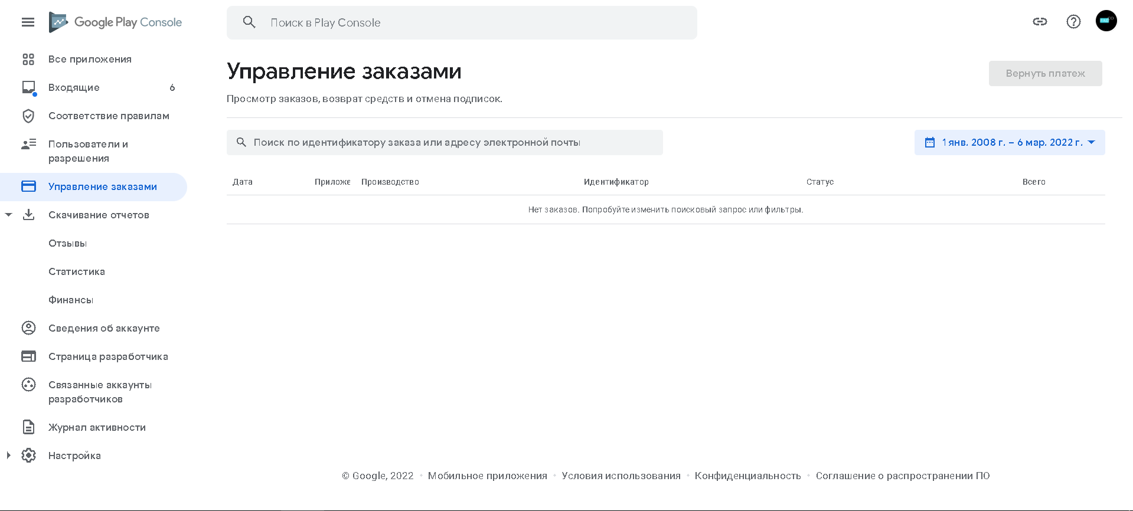
Task: Click the Дата column header
Action: click(x=243, y=182)
